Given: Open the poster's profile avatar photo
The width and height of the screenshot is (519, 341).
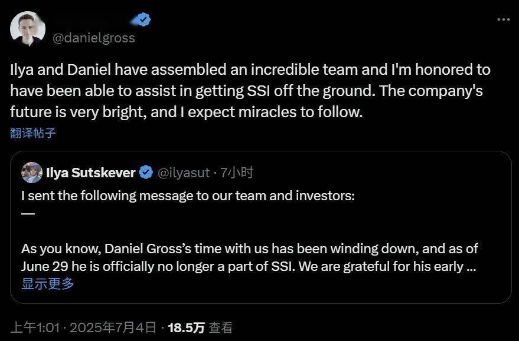Looking at the screenshot, I should click(28, 28).
